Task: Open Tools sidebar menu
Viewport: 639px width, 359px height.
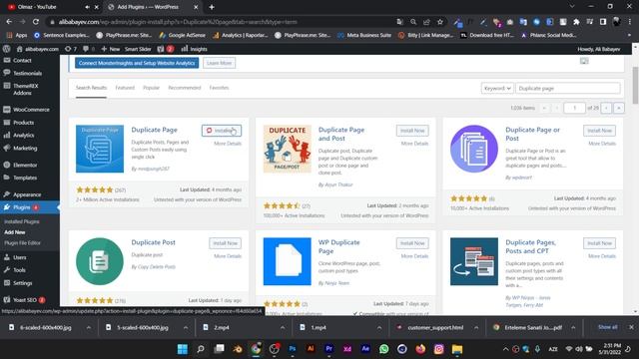Action: point(19,270)
